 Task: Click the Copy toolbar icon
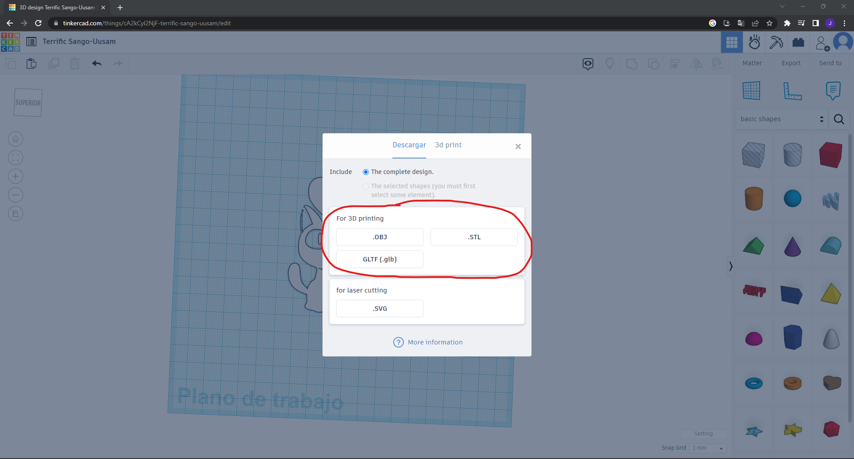(x=11, y=63)
